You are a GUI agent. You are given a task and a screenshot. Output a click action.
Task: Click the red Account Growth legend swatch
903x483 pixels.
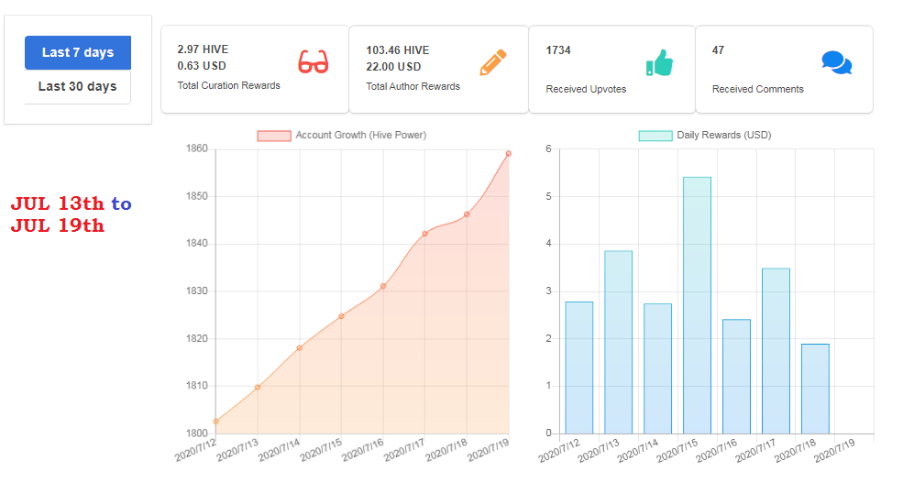coord(273,136)
